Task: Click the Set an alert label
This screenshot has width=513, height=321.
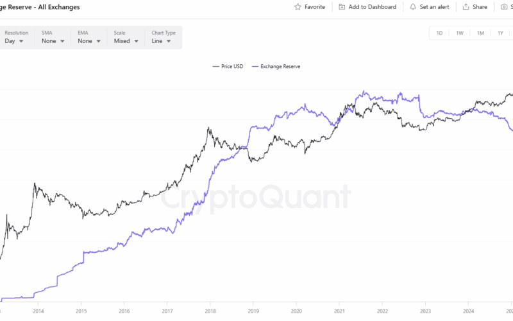Action: [x=435, y=7]
